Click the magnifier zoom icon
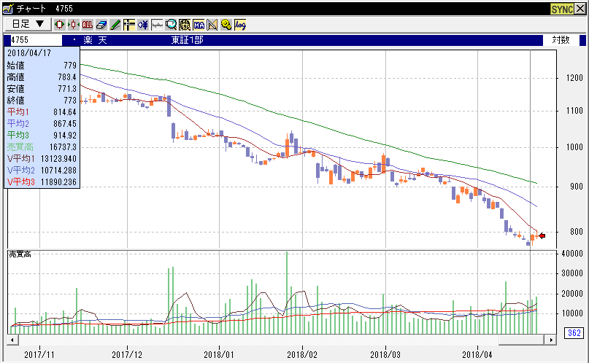Screen dimensions: 589x363 (170, 24)
